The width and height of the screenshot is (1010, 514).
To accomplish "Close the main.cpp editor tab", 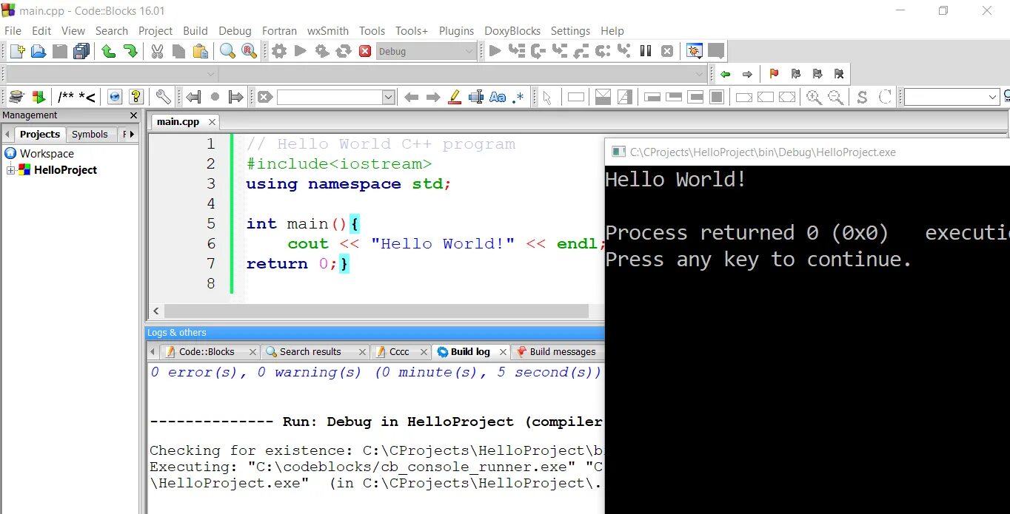I will coord(212,122).
